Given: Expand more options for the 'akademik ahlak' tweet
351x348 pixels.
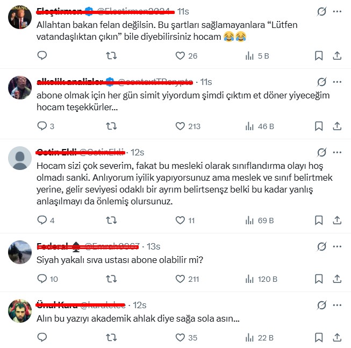Looking at the screenshot, I should point(337,305).
